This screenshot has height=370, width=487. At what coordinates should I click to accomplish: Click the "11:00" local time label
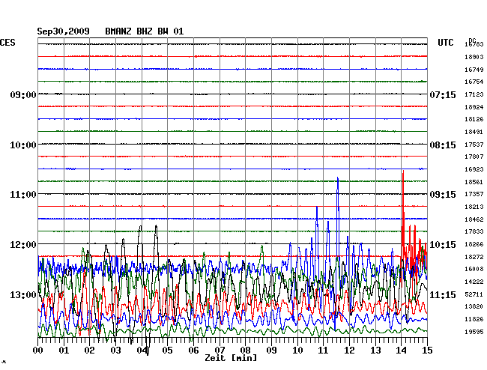pyautogui.click(x=23, y=195)
